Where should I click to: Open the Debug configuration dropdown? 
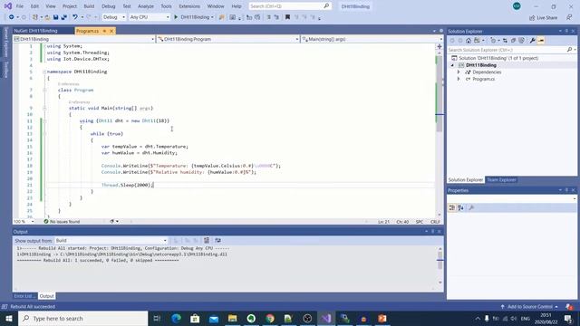(x=114, y=17)
